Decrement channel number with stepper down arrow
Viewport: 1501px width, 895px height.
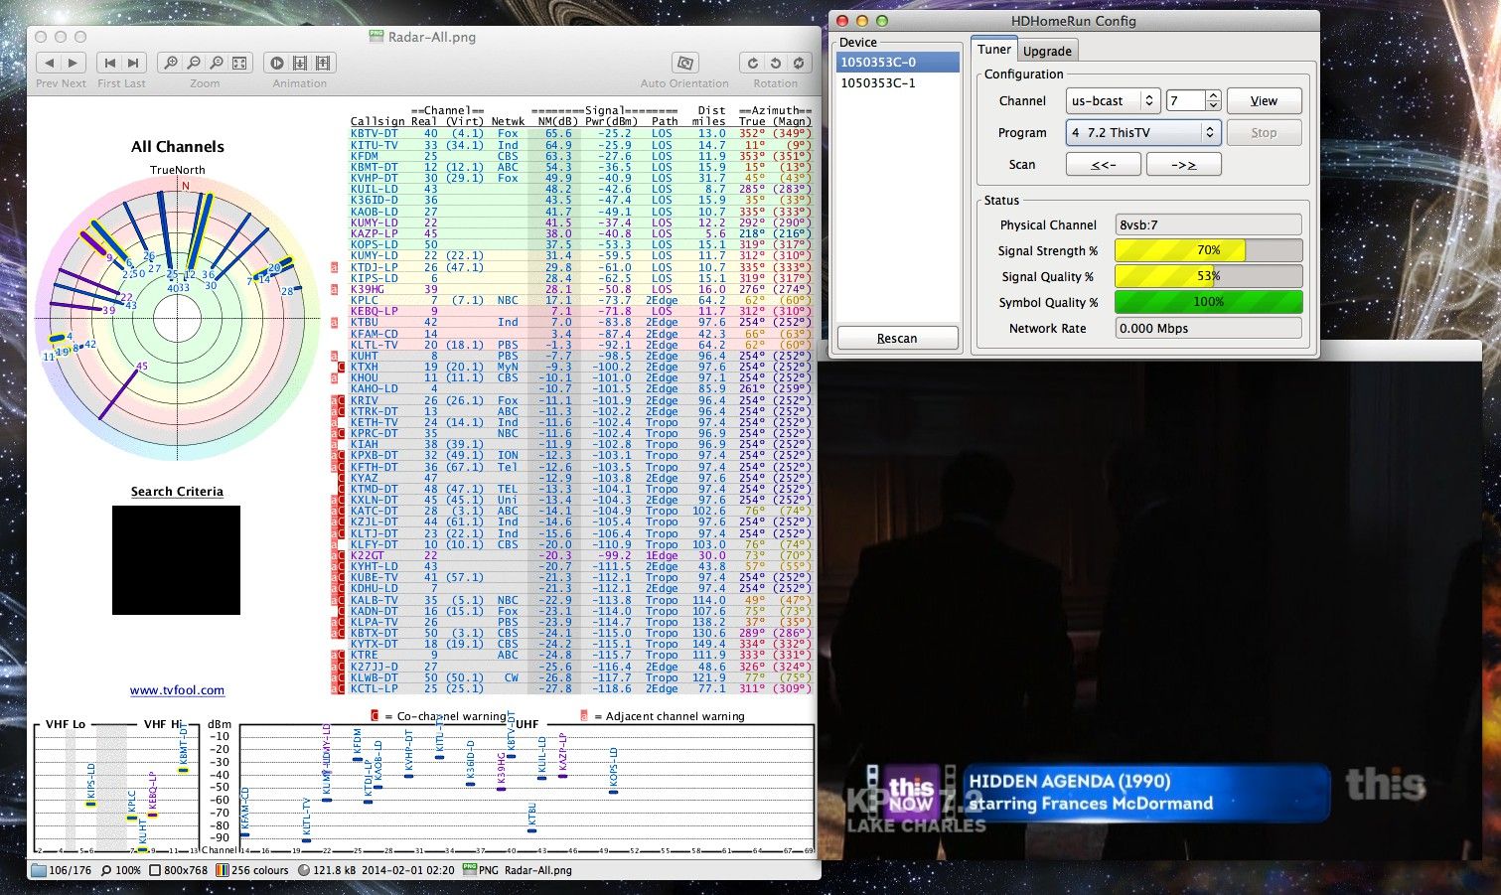(1213, 105)
